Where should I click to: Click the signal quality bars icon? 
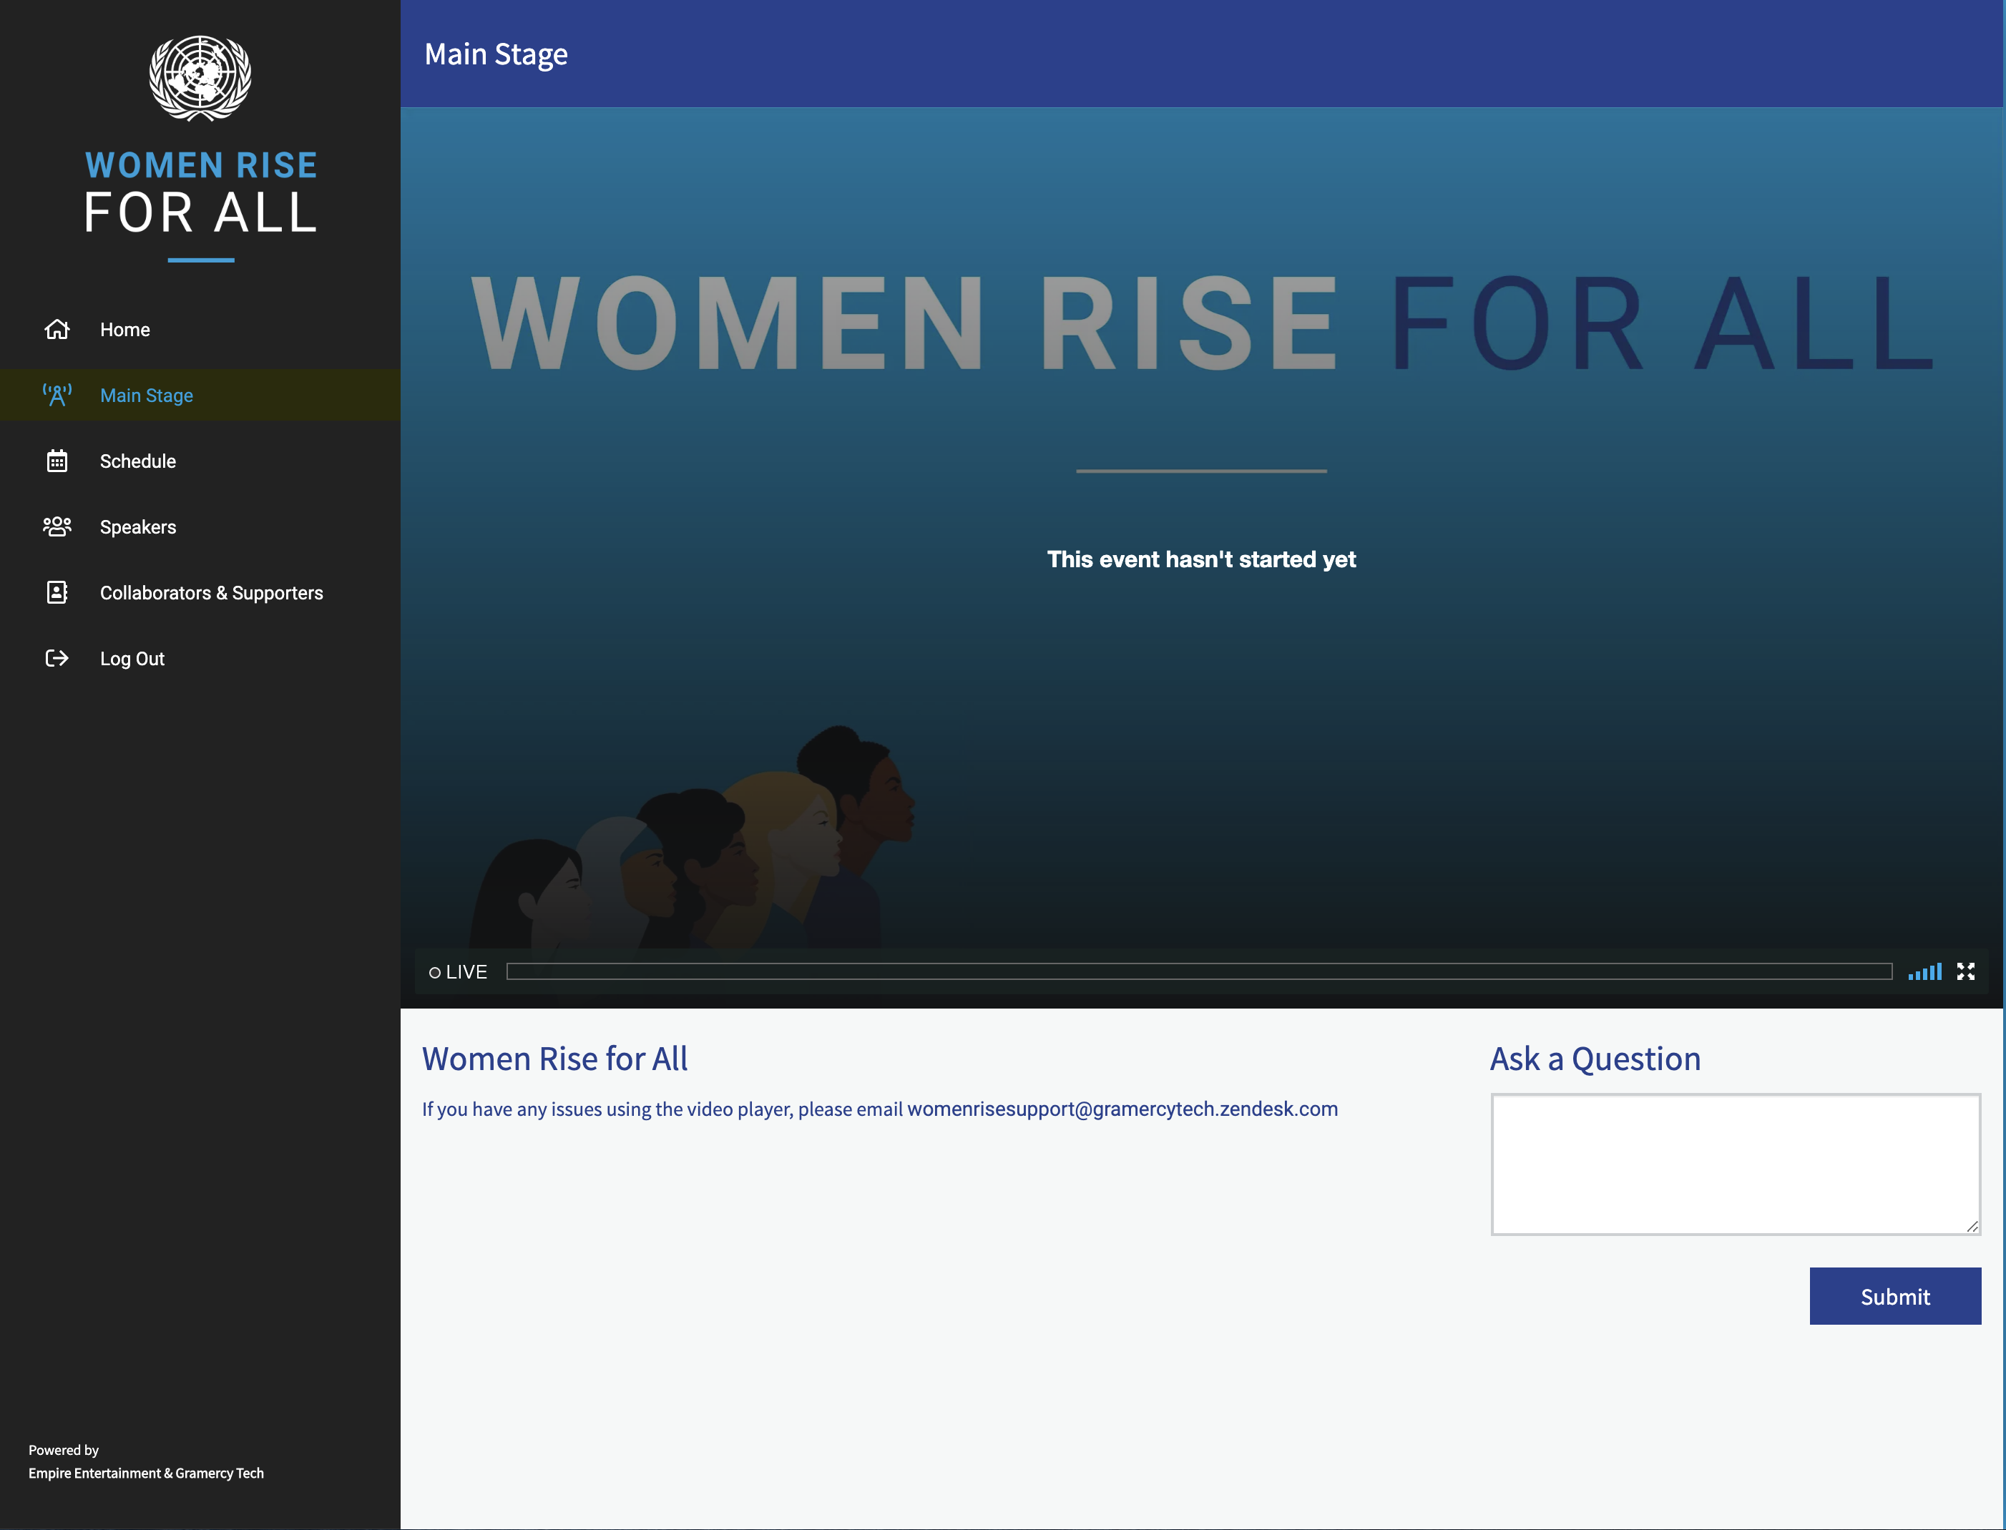click(1924, 972)
